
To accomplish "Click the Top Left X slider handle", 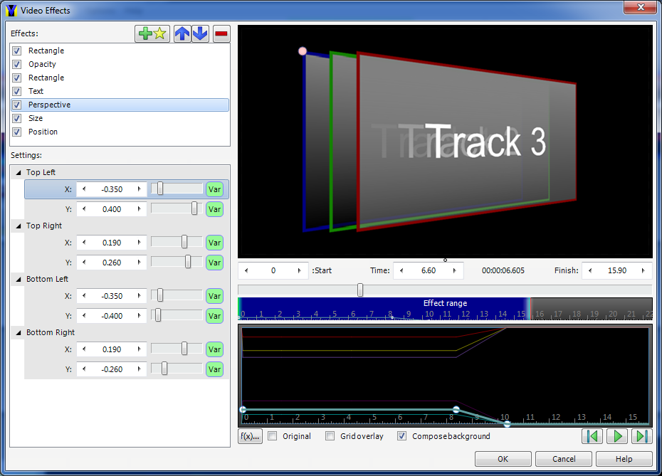I will pos(160,189).
